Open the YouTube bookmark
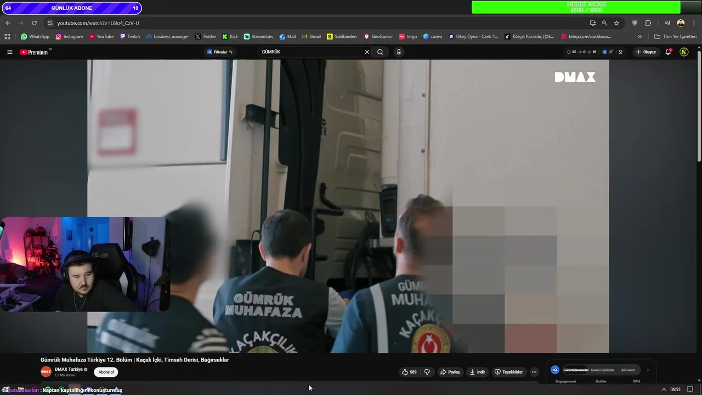The height and width of the screenshot is (395, 702). tap(101, 37)
